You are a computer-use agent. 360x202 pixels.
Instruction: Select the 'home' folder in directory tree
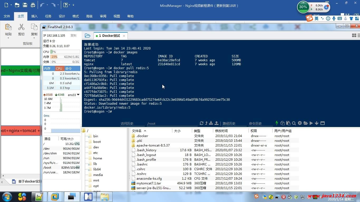(x=98, y=158)
